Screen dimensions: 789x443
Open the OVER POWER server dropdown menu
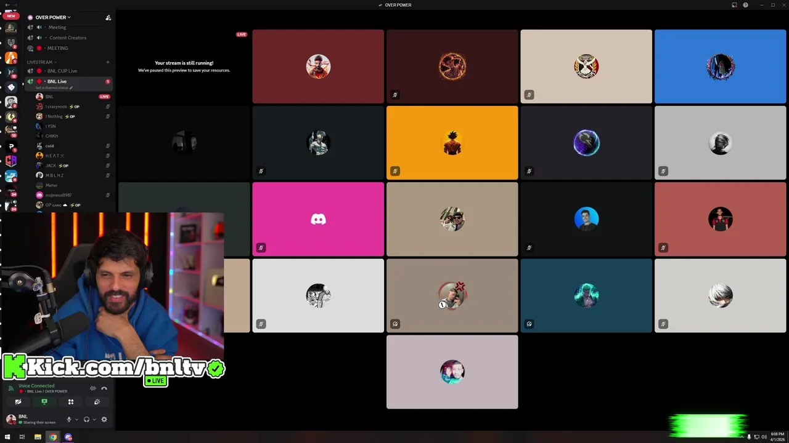point(52,17)
